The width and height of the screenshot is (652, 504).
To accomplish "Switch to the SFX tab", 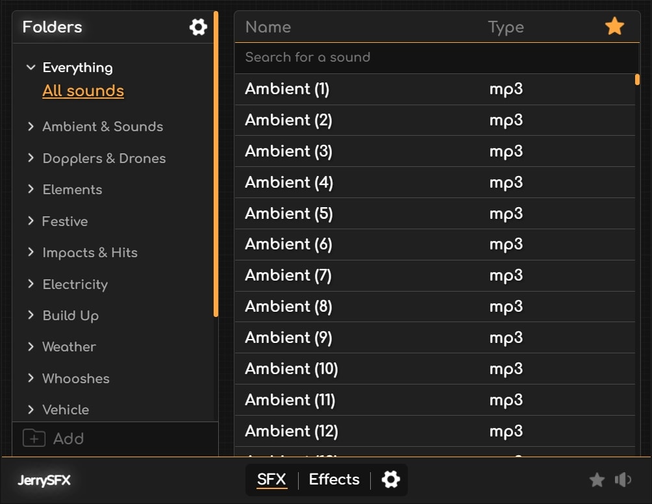I will (x=271, y=480).
